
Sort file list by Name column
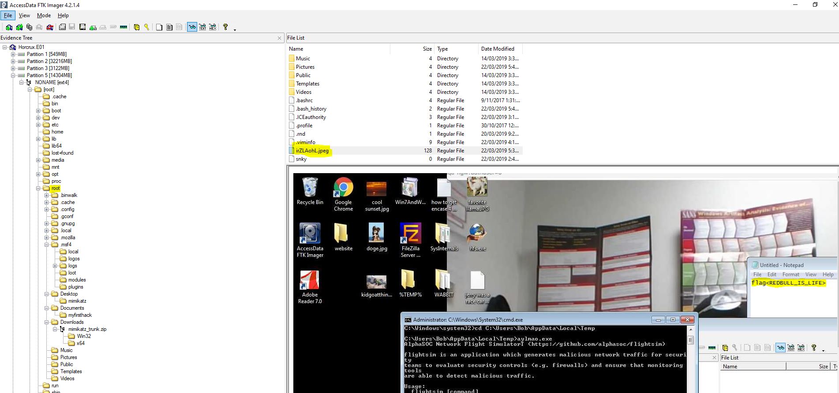[x=339, y=49]
